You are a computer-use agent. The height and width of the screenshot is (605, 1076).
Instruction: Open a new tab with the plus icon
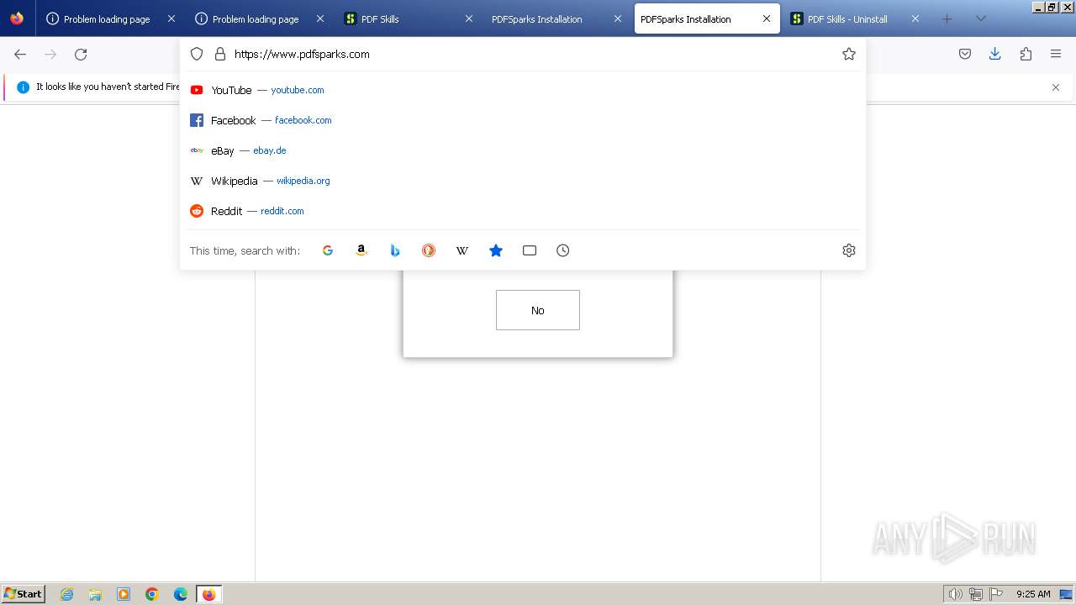(x=947, y=18)
